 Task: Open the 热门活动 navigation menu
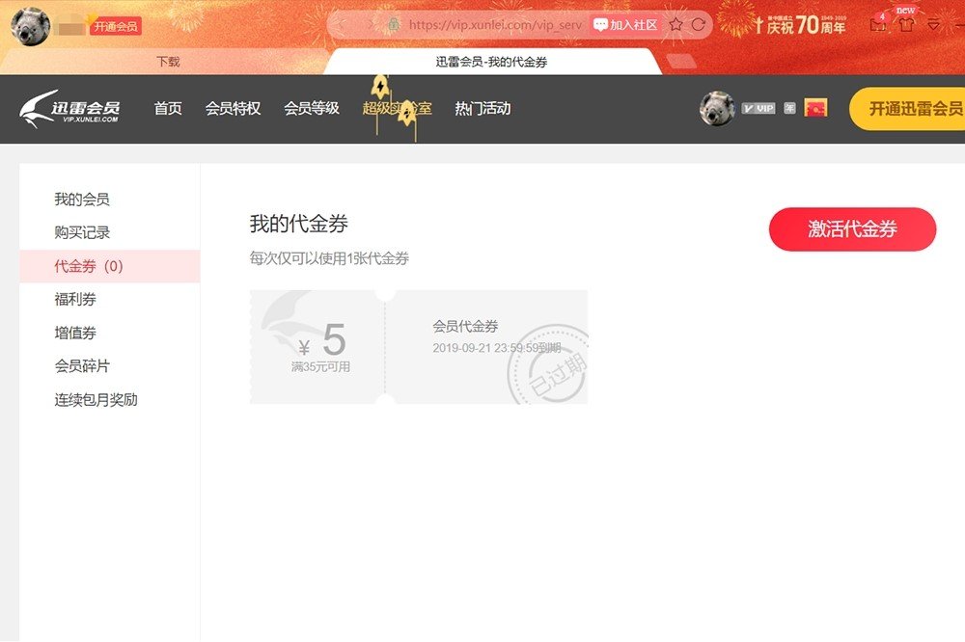point(483,109)
